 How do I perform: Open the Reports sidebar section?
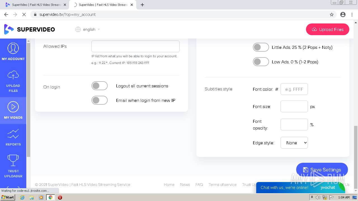click(x=13, y=137)
